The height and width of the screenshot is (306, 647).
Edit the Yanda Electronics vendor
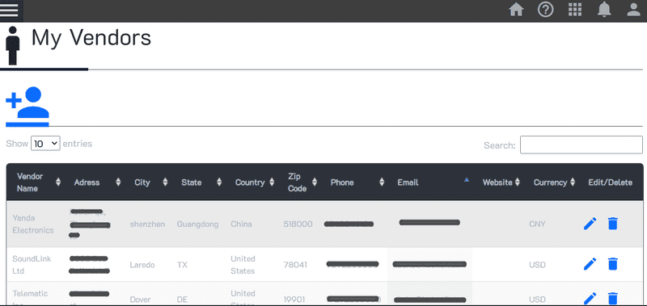tap(590, 224)
